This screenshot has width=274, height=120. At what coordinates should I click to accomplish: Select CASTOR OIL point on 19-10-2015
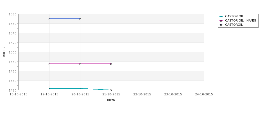[49, 88]
